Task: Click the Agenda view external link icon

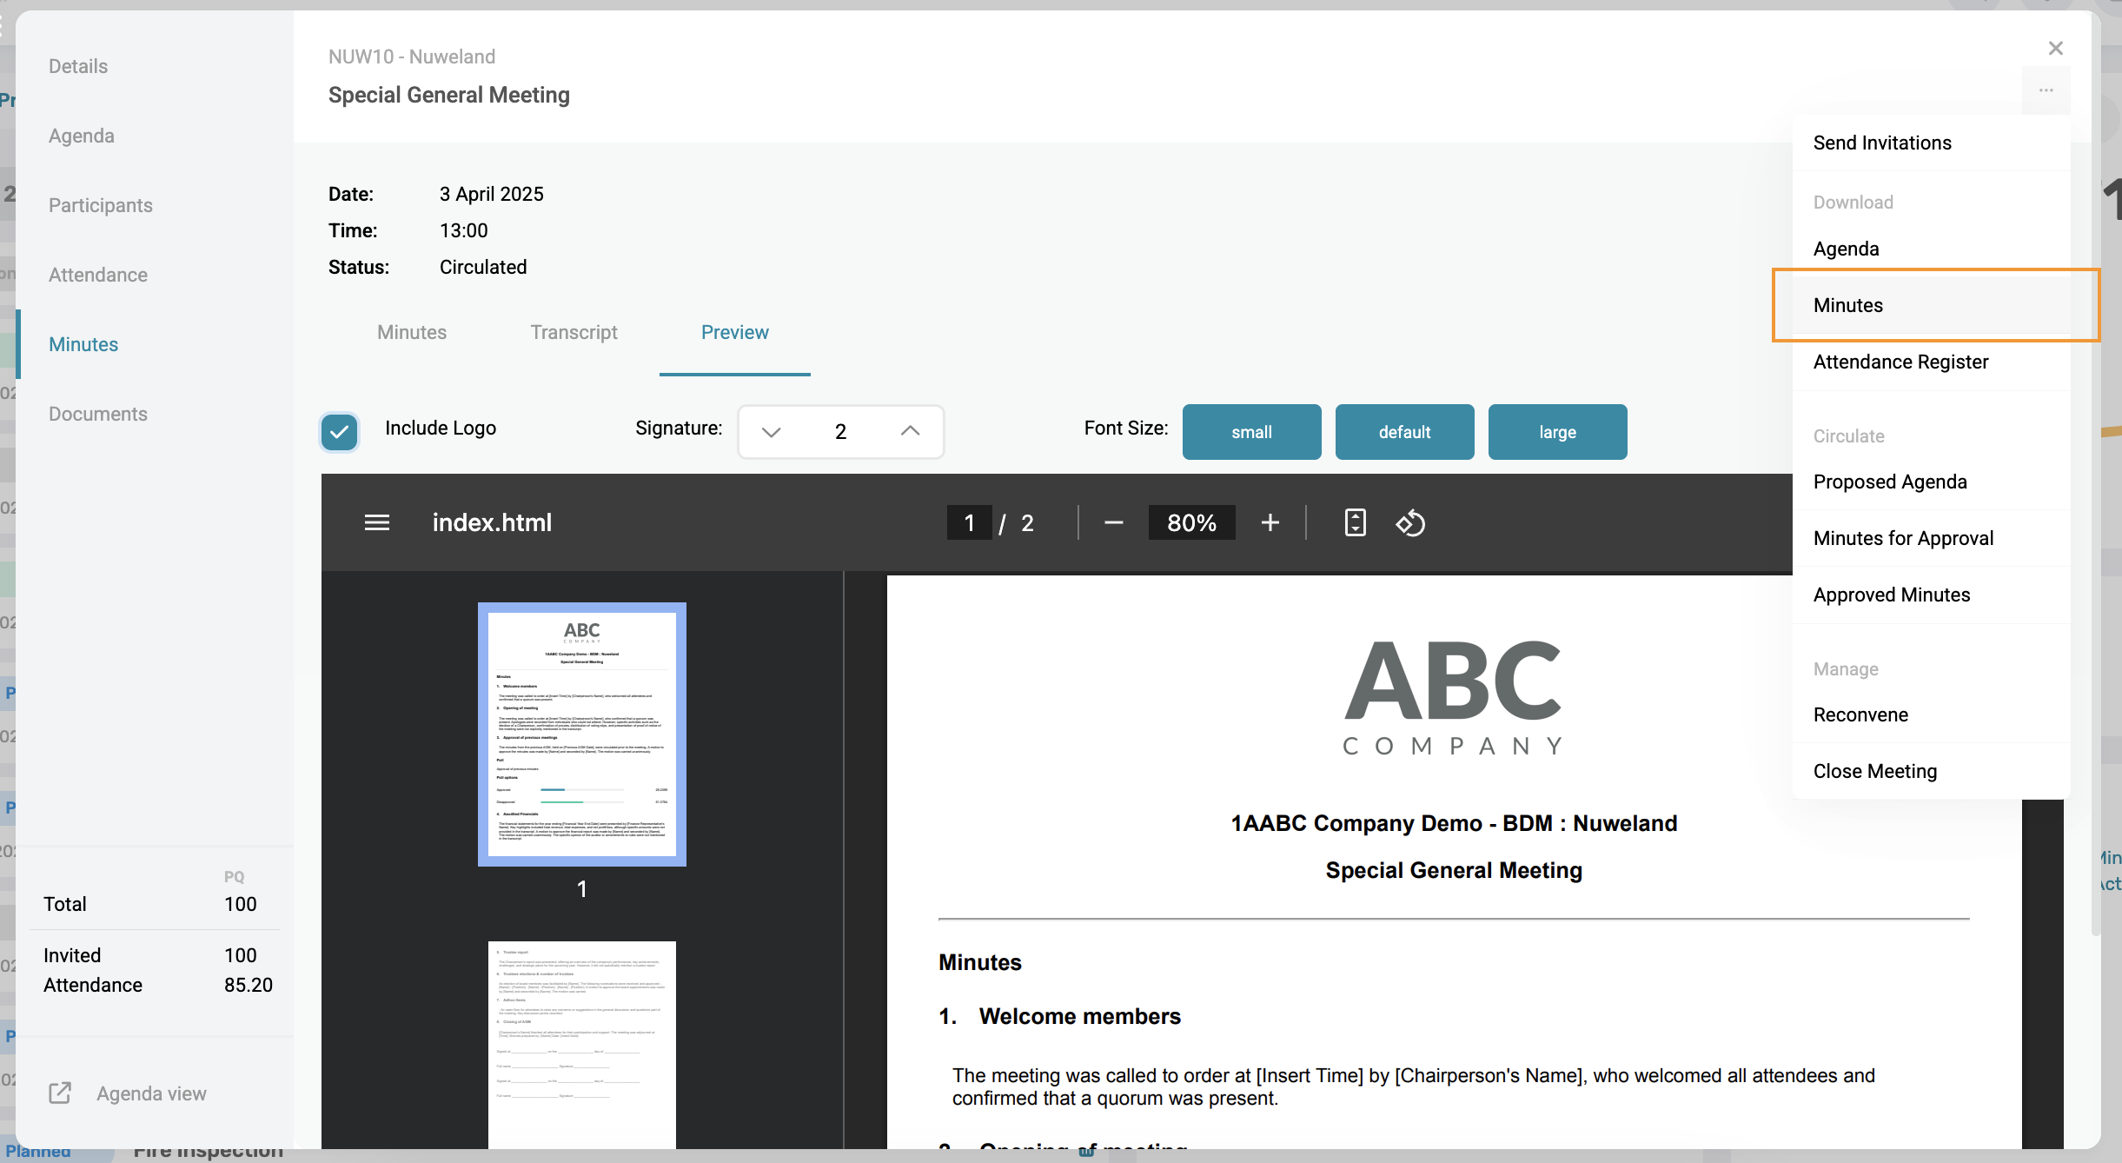Action: [x=60, y=1093]
